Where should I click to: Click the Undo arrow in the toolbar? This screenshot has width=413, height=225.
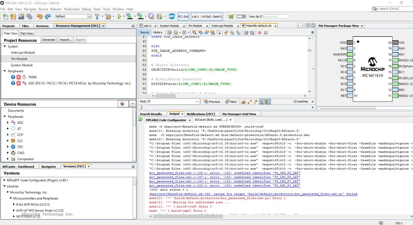(x=40, y=17)
